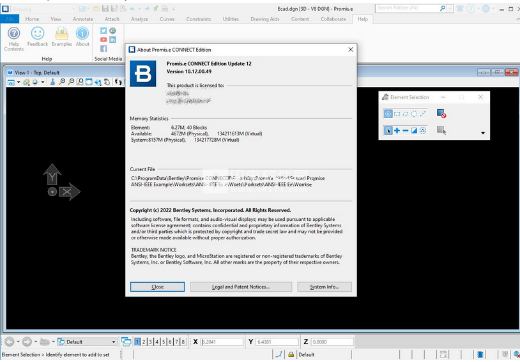Screen dimensions: 520x362
Task: Click the Print icon in quick access toolbar
Action: pos(164,9)
